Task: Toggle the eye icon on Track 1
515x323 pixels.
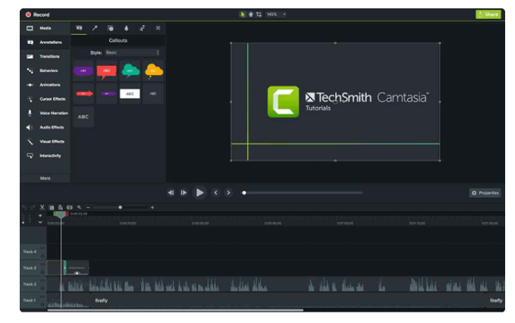Action: point(42,296)
